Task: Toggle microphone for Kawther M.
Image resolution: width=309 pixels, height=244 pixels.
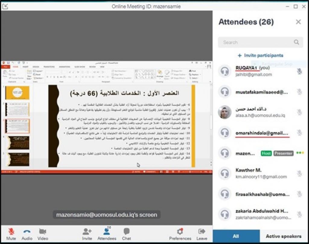Action: (299, 173)
